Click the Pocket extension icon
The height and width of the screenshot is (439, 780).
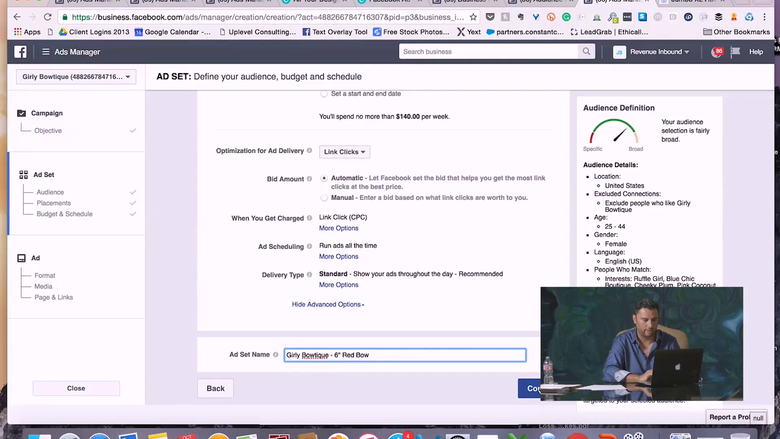click(490, 17)
